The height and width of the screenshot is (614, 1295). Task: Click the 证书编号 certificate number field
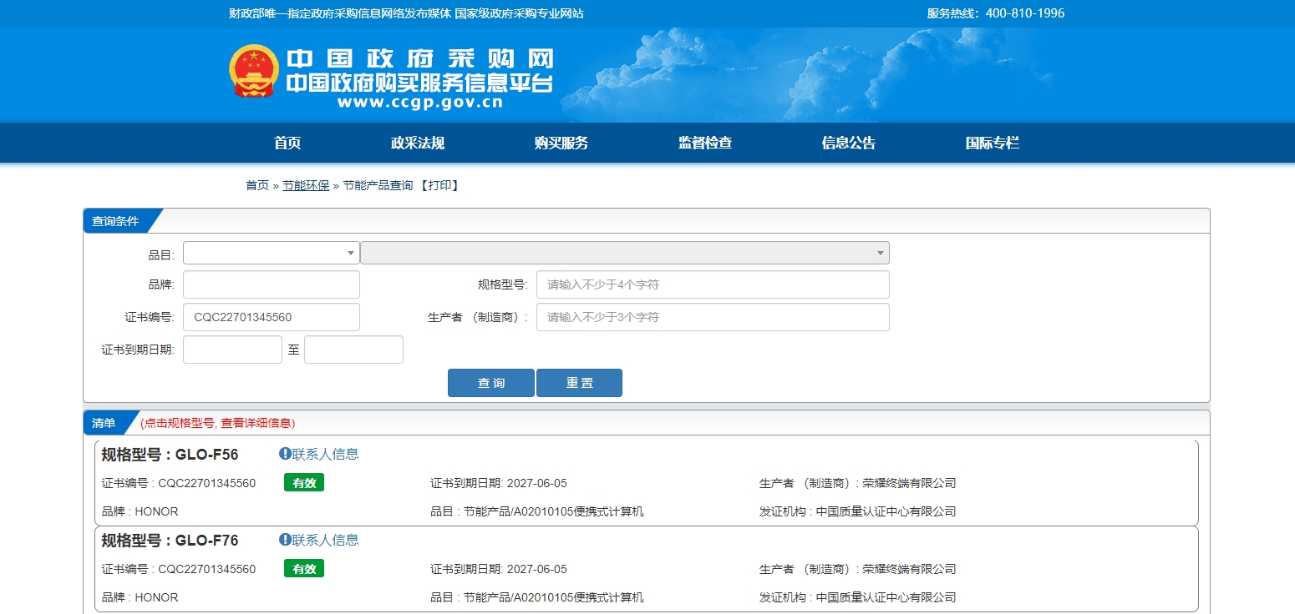coord(271,317)
